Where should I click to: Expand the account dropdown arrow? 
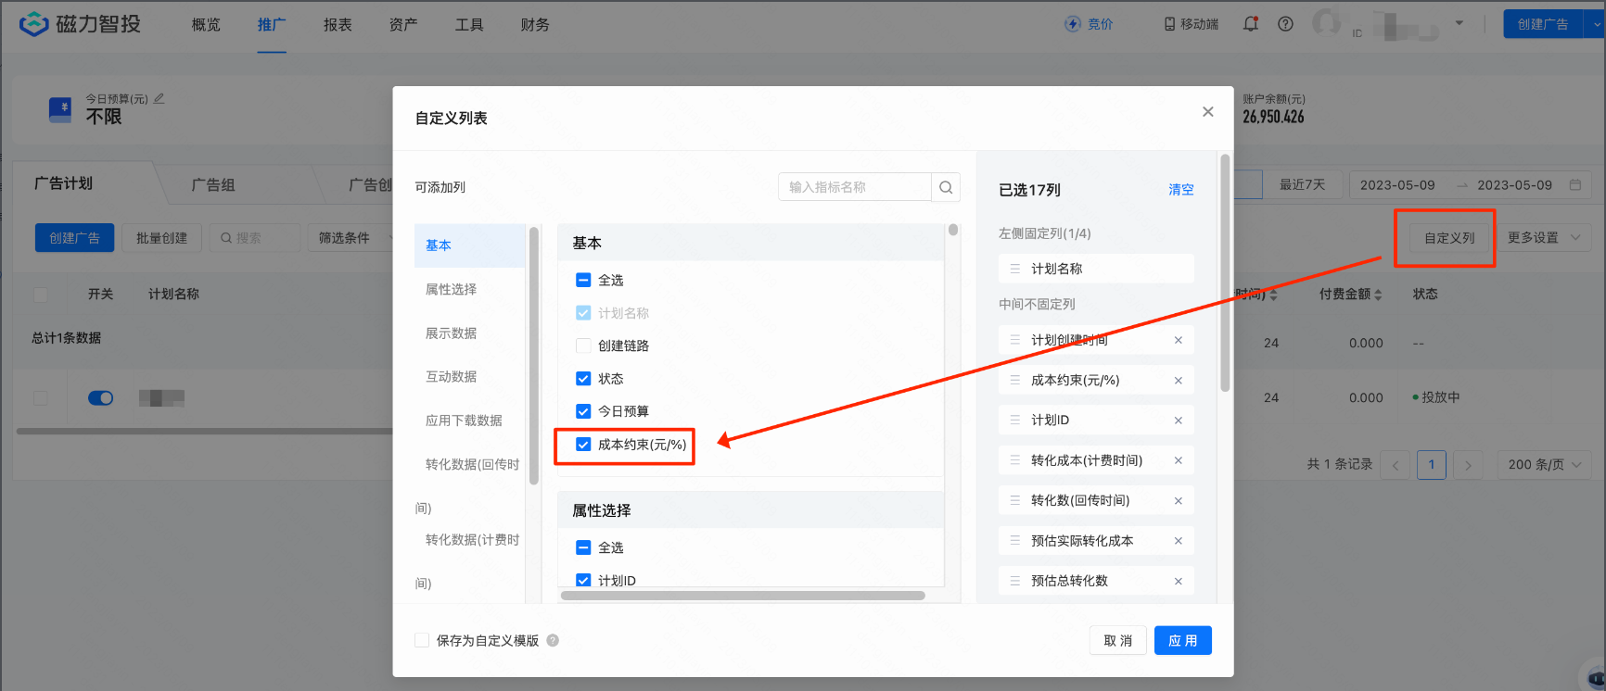pos(1459,23)
